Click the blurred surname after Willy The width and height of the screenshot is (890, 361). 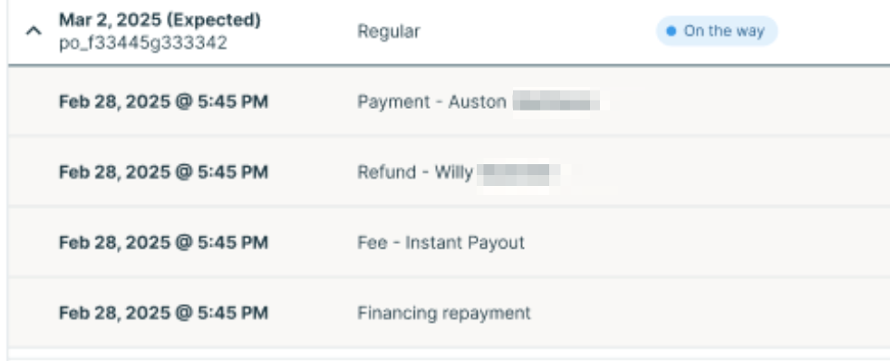click(513, 173)
